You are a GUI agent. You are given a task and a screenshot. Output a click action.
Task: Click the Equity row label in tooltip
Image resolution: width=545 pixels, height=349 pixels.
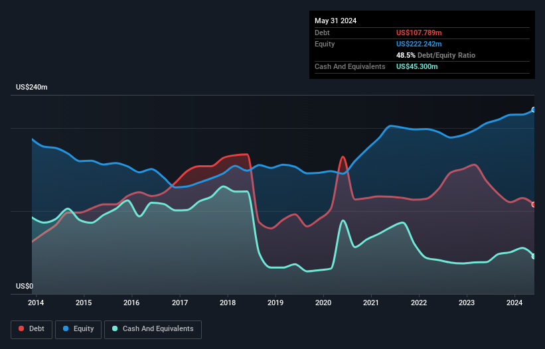325,44
